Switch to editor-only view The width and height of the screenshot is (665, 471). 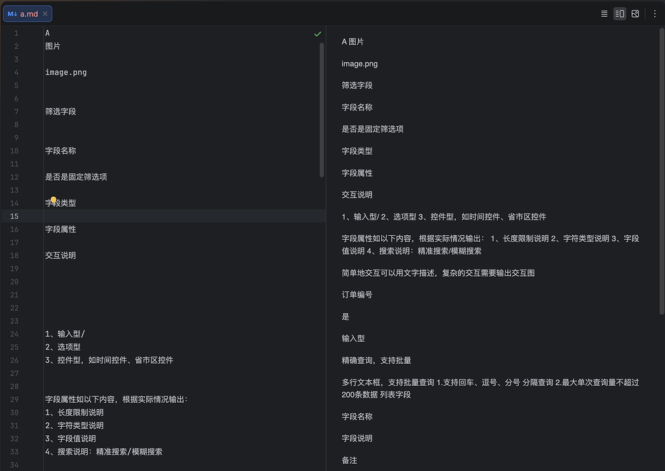[x=604, y=14]
